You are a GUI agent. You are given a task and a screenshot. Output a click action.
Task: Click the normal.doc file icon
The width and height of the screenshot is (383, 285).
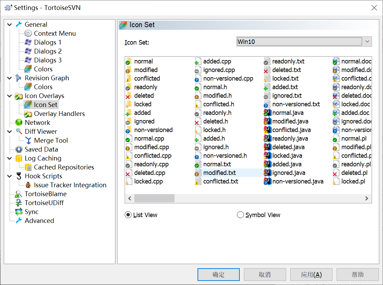pyautogui.click(x=336, y=61)
